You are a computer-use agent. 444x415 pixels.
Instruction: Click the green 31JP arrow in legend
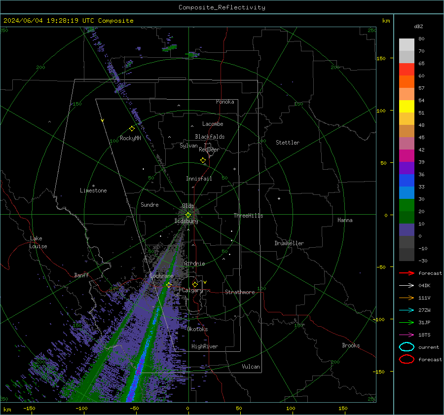[407, 322]
